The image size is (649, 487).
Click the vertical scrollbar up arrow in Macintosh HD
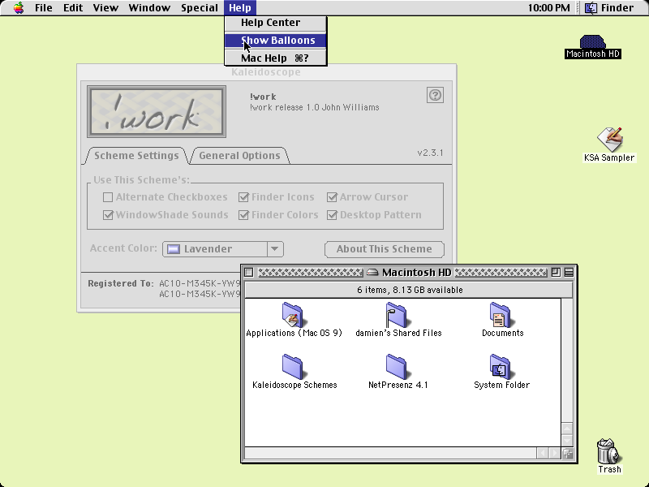coord(567,429)
